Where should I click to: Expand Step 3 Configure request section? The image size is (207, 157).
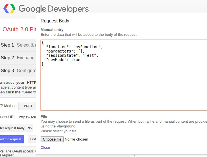[x=18, y=71]
